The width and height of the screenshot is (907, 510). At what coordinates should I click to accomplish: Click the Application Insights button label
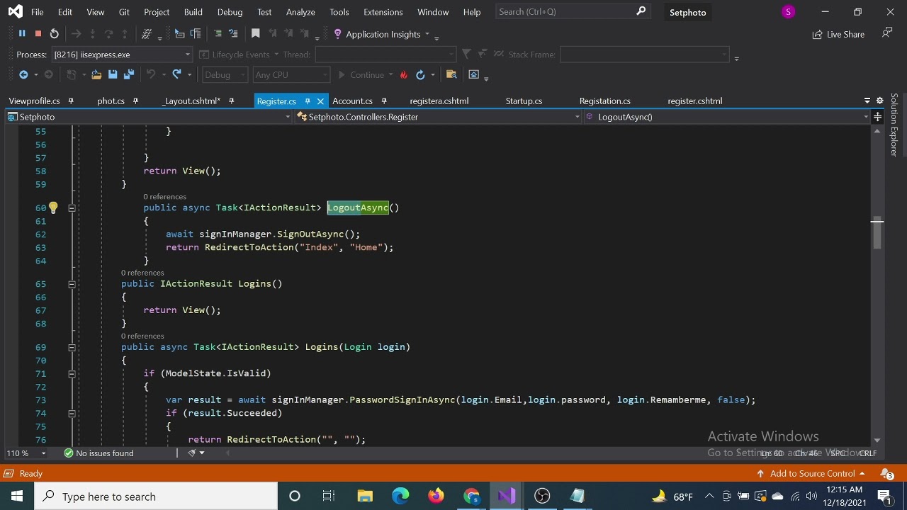point(383,34)
